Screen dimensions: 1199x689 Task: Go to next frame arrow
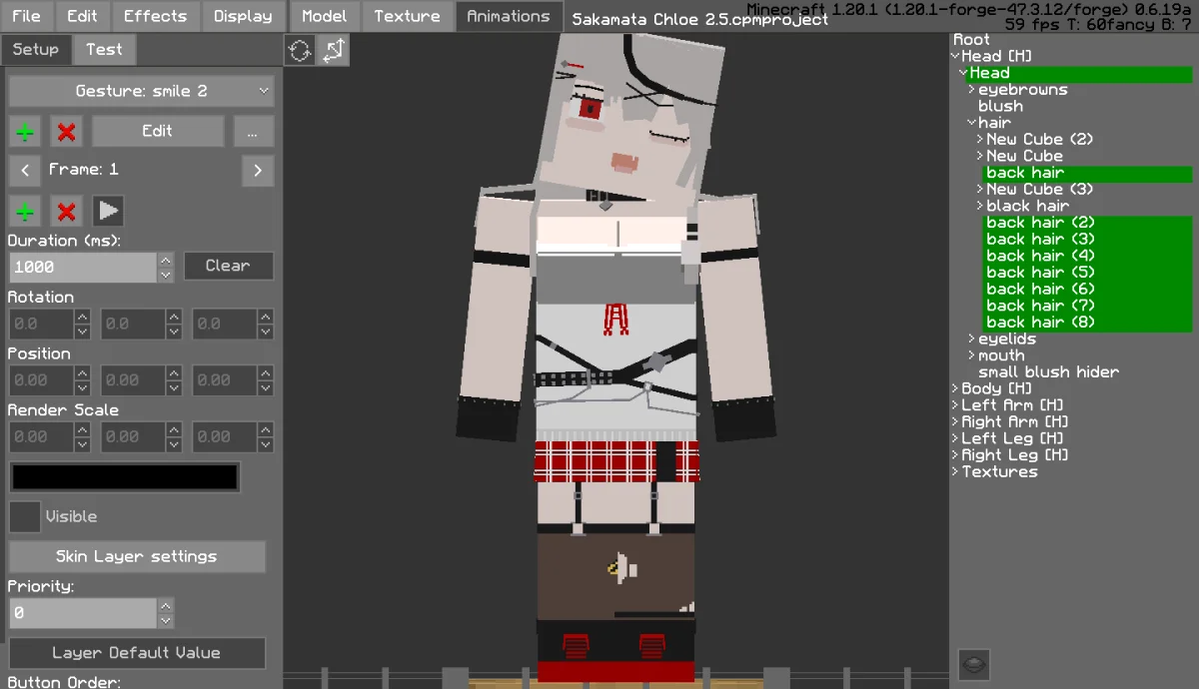(x=258, y=171)
